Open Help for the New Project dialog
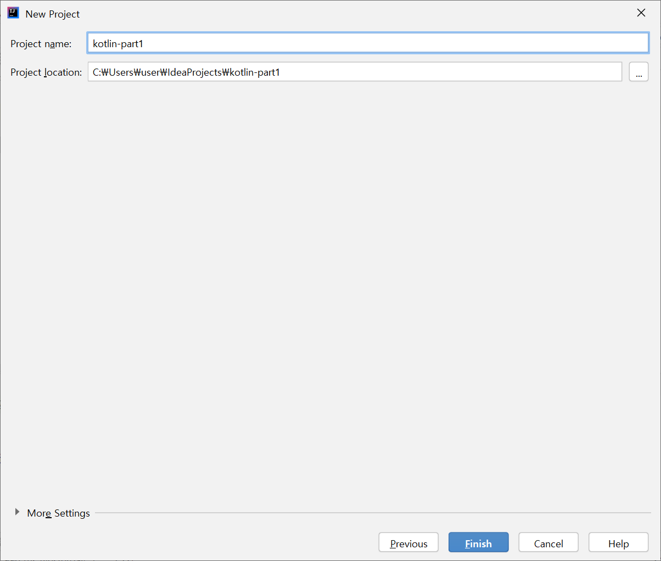Image resolution: width=661 pixels, height=561 pixels. coord(618,543)
